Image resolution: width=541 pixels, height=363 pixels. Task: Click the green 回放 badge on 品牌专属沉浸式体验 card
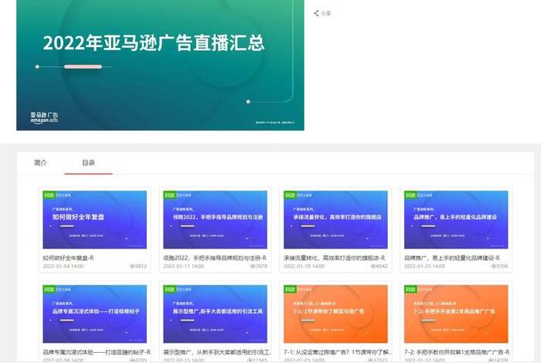[49, 289]
